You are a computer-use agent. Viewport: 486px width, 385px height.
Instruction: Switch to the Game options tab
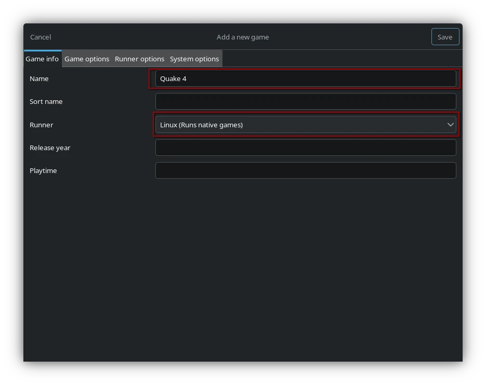coord(87,59)
